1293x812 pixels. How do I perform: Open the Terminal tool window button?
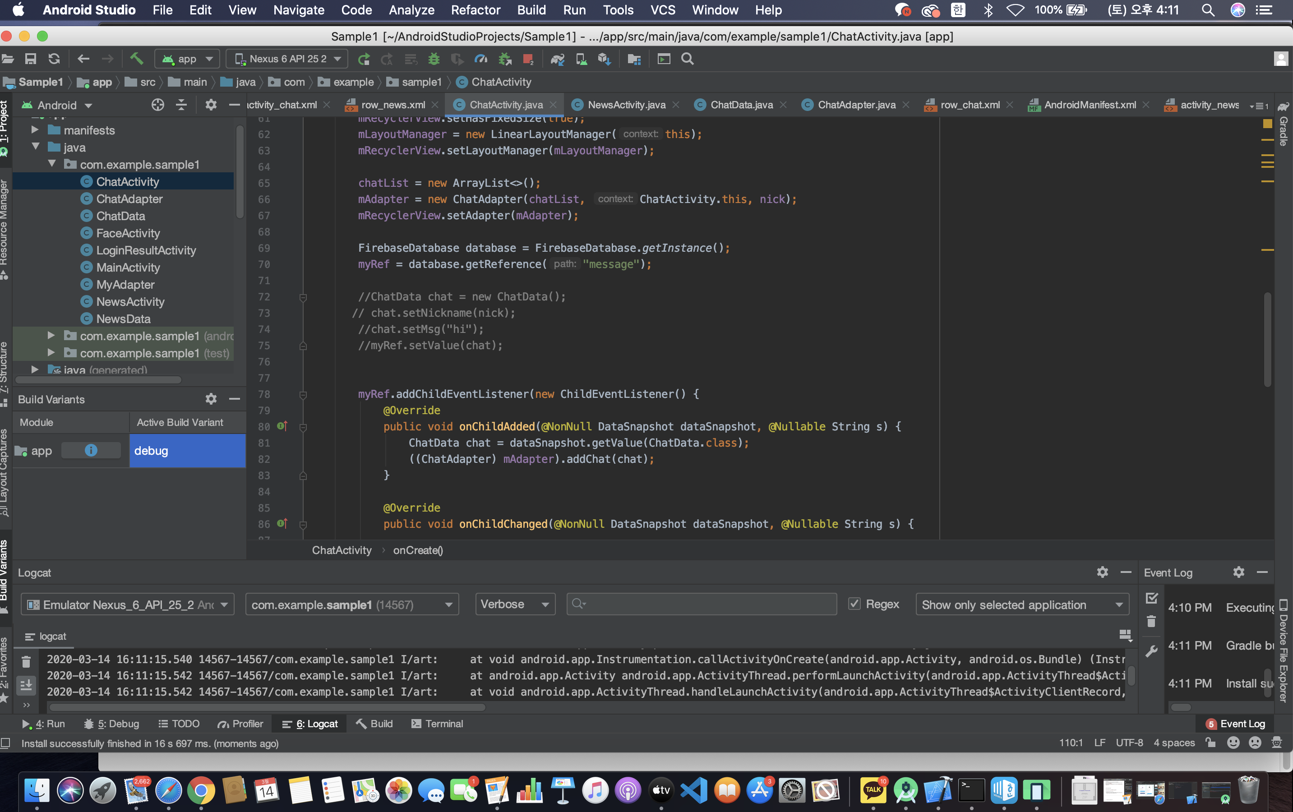click(x=437, y=724)
